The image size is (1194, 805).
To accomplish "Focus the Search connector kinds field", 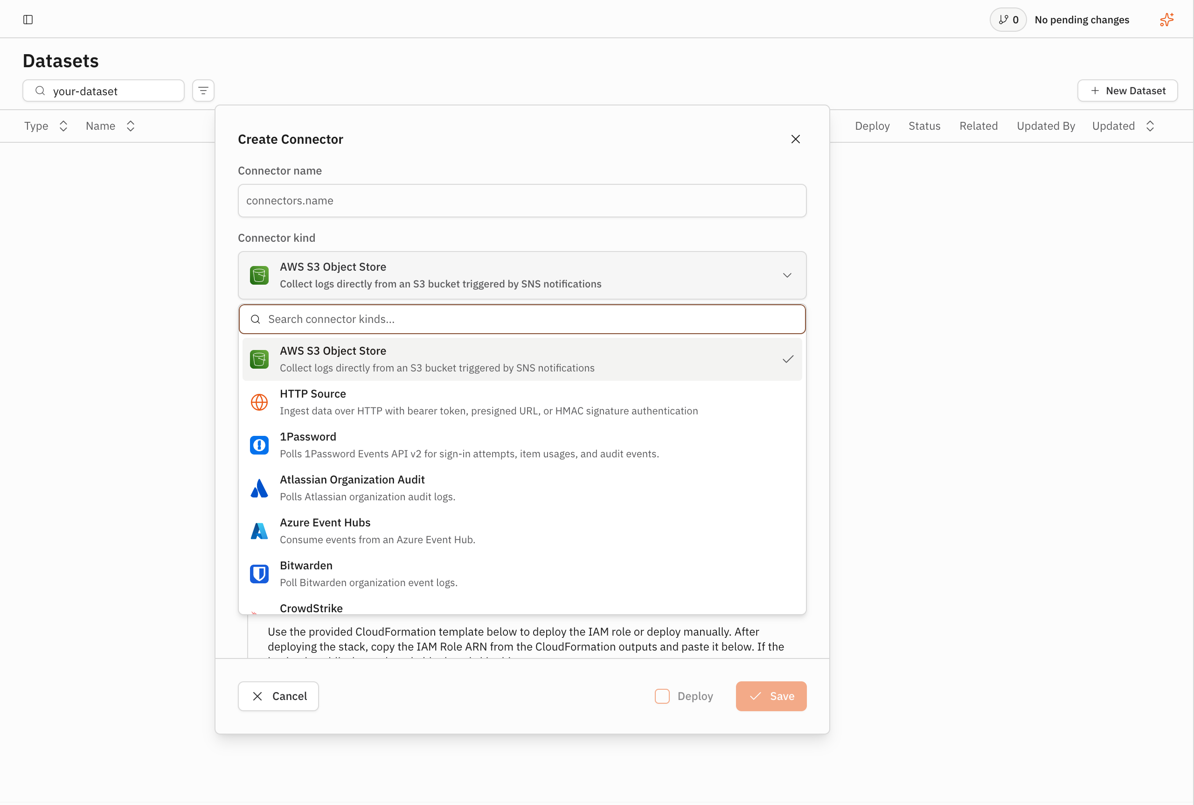I will [522, 319].
